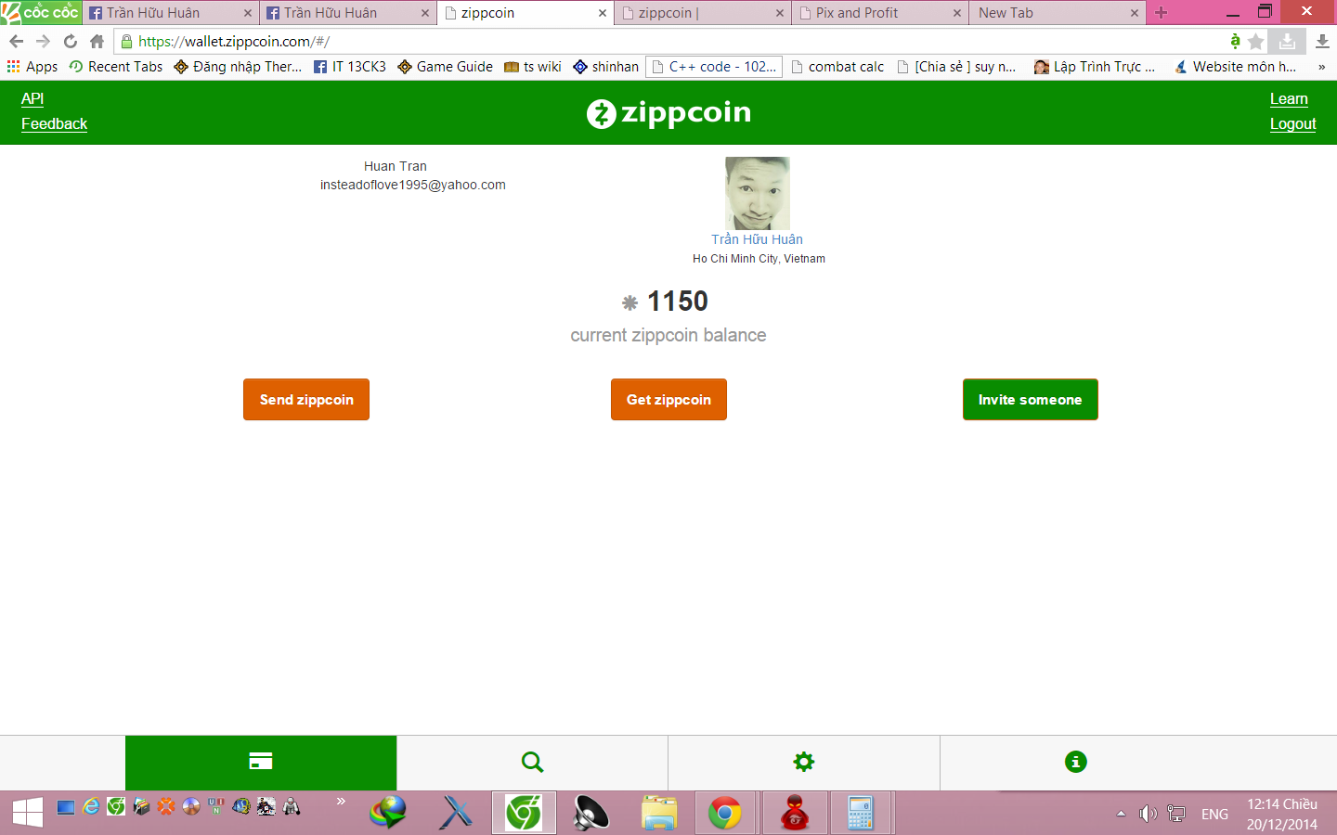Screen dimensions: 1337x835
Task: Open the wallet tab in bottom navigation
Action: 261,763
